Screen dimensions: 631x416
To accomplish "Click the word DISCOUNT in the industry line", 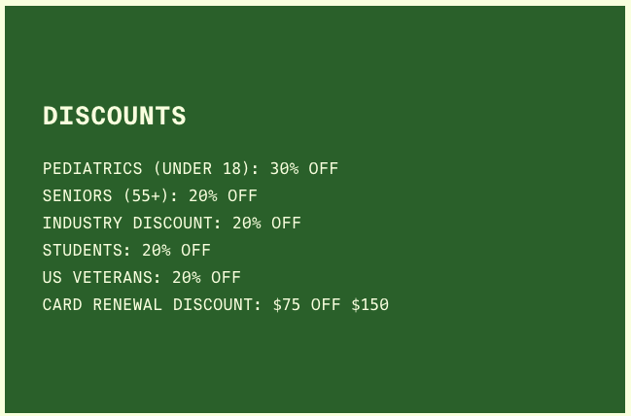I will 173,223.
